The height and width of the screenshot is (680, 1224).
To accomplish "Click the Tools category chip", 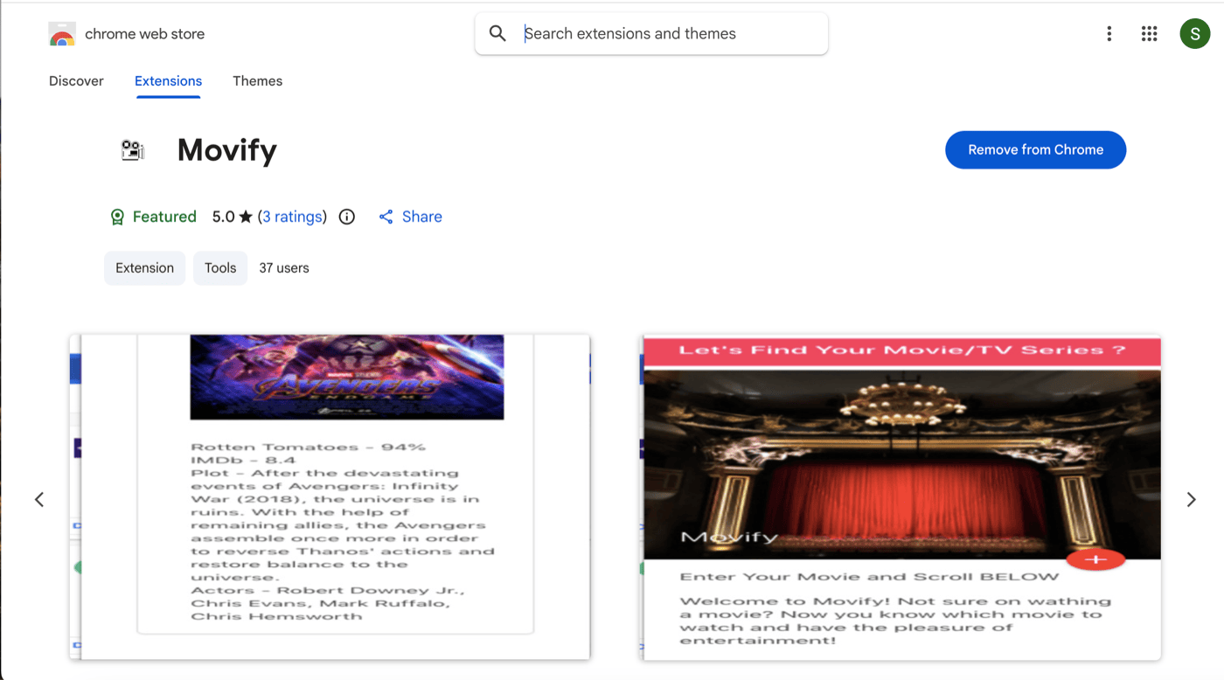I will pyautogui.click(x=220, y=268).
